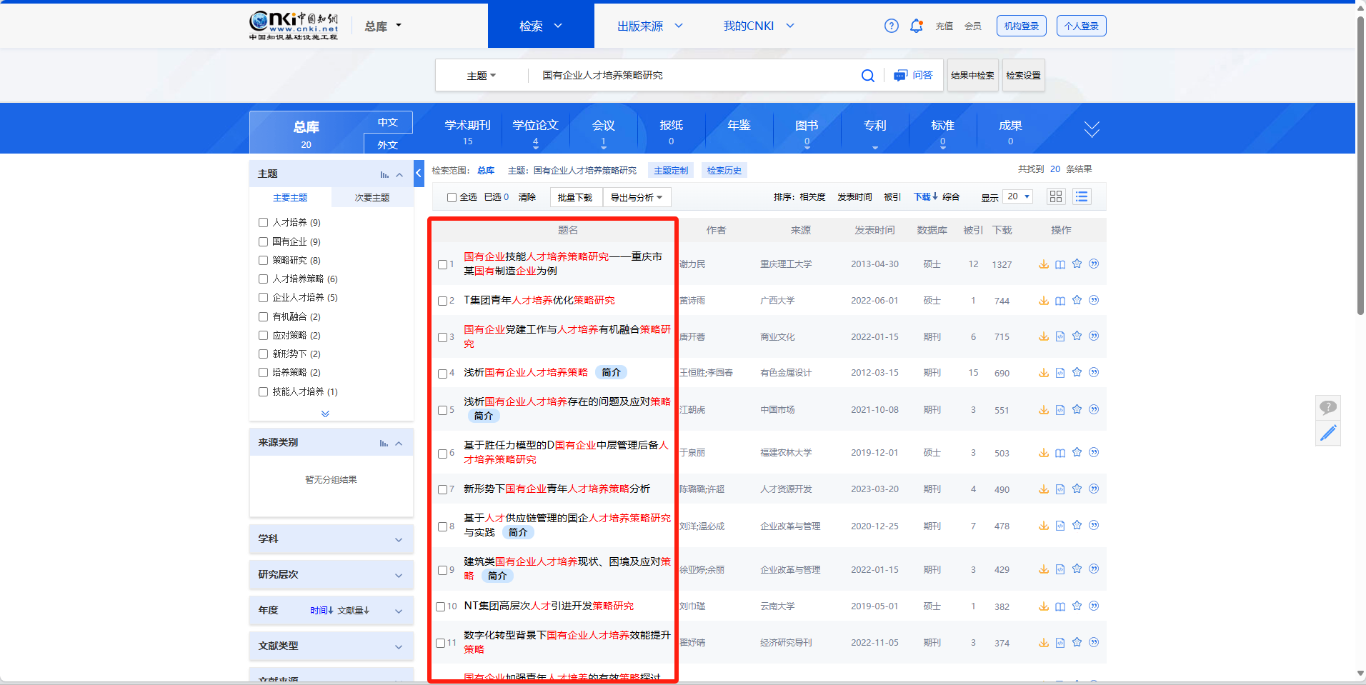
Task: Expand more database types with the large chevron
Action: tap(1091, 129)
